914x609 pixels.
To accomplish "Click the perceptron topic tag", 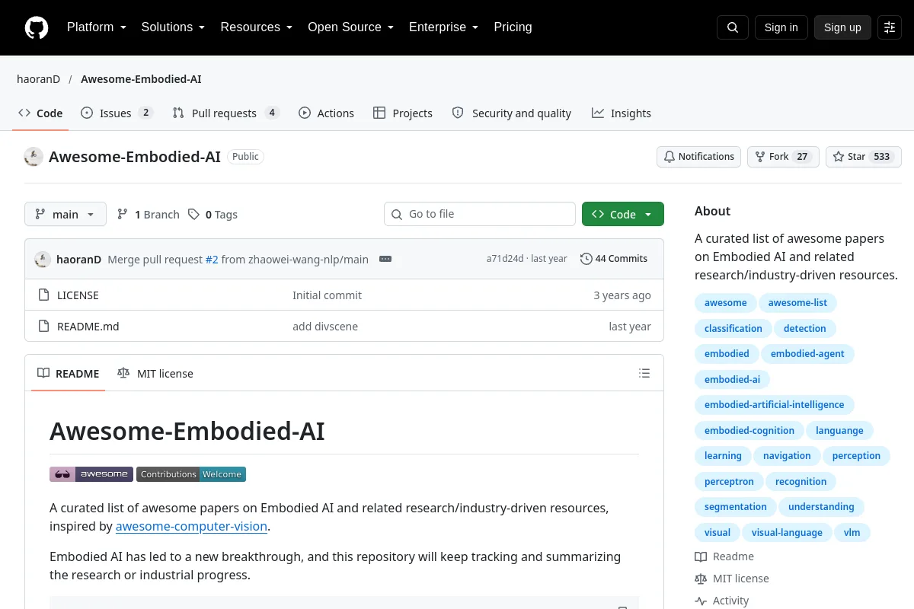I will point(729,482).
